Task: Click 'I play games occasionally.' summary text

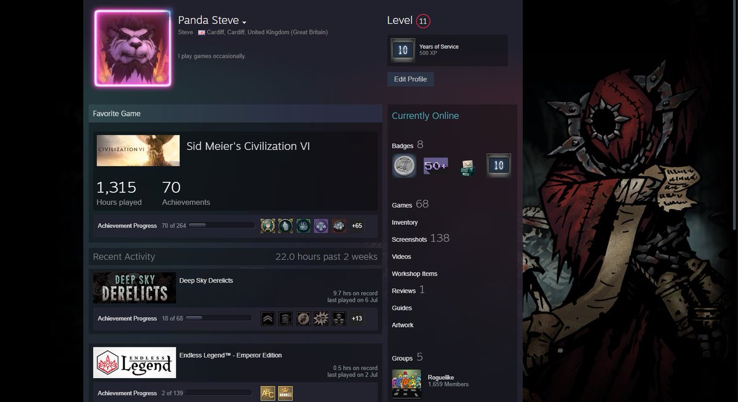Action: pyautogui.click(x=212, y=56)
